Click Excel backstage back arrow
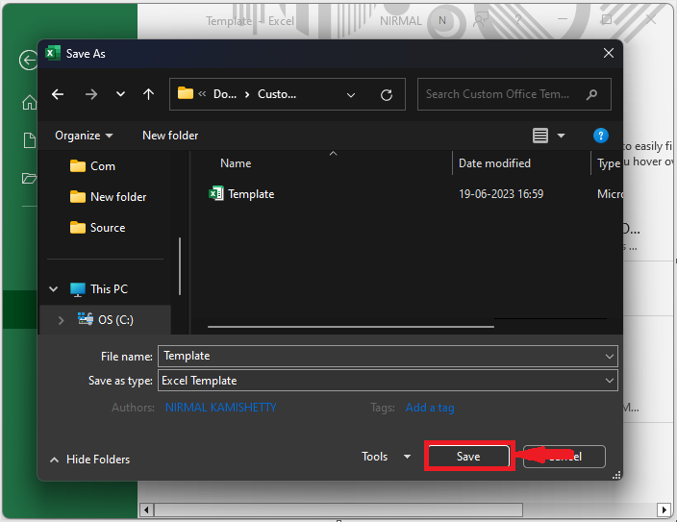 [29, 60]
